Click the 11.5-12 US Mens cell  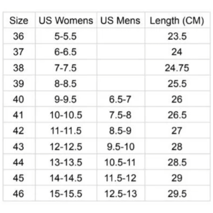pyautogui.click(x=121, y=178)
